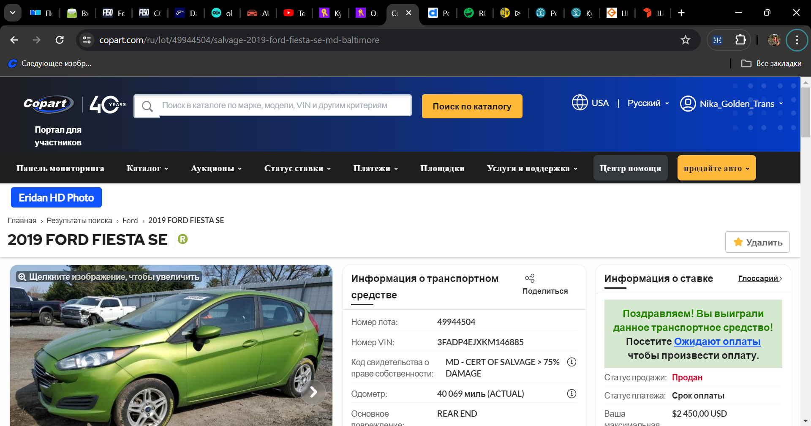
Task: Select lot number 49944504
Action: click(456, 322)
